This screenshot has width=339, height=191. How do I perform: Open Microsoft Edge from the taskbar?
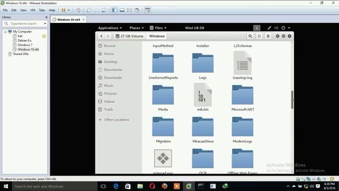[116, 186]
